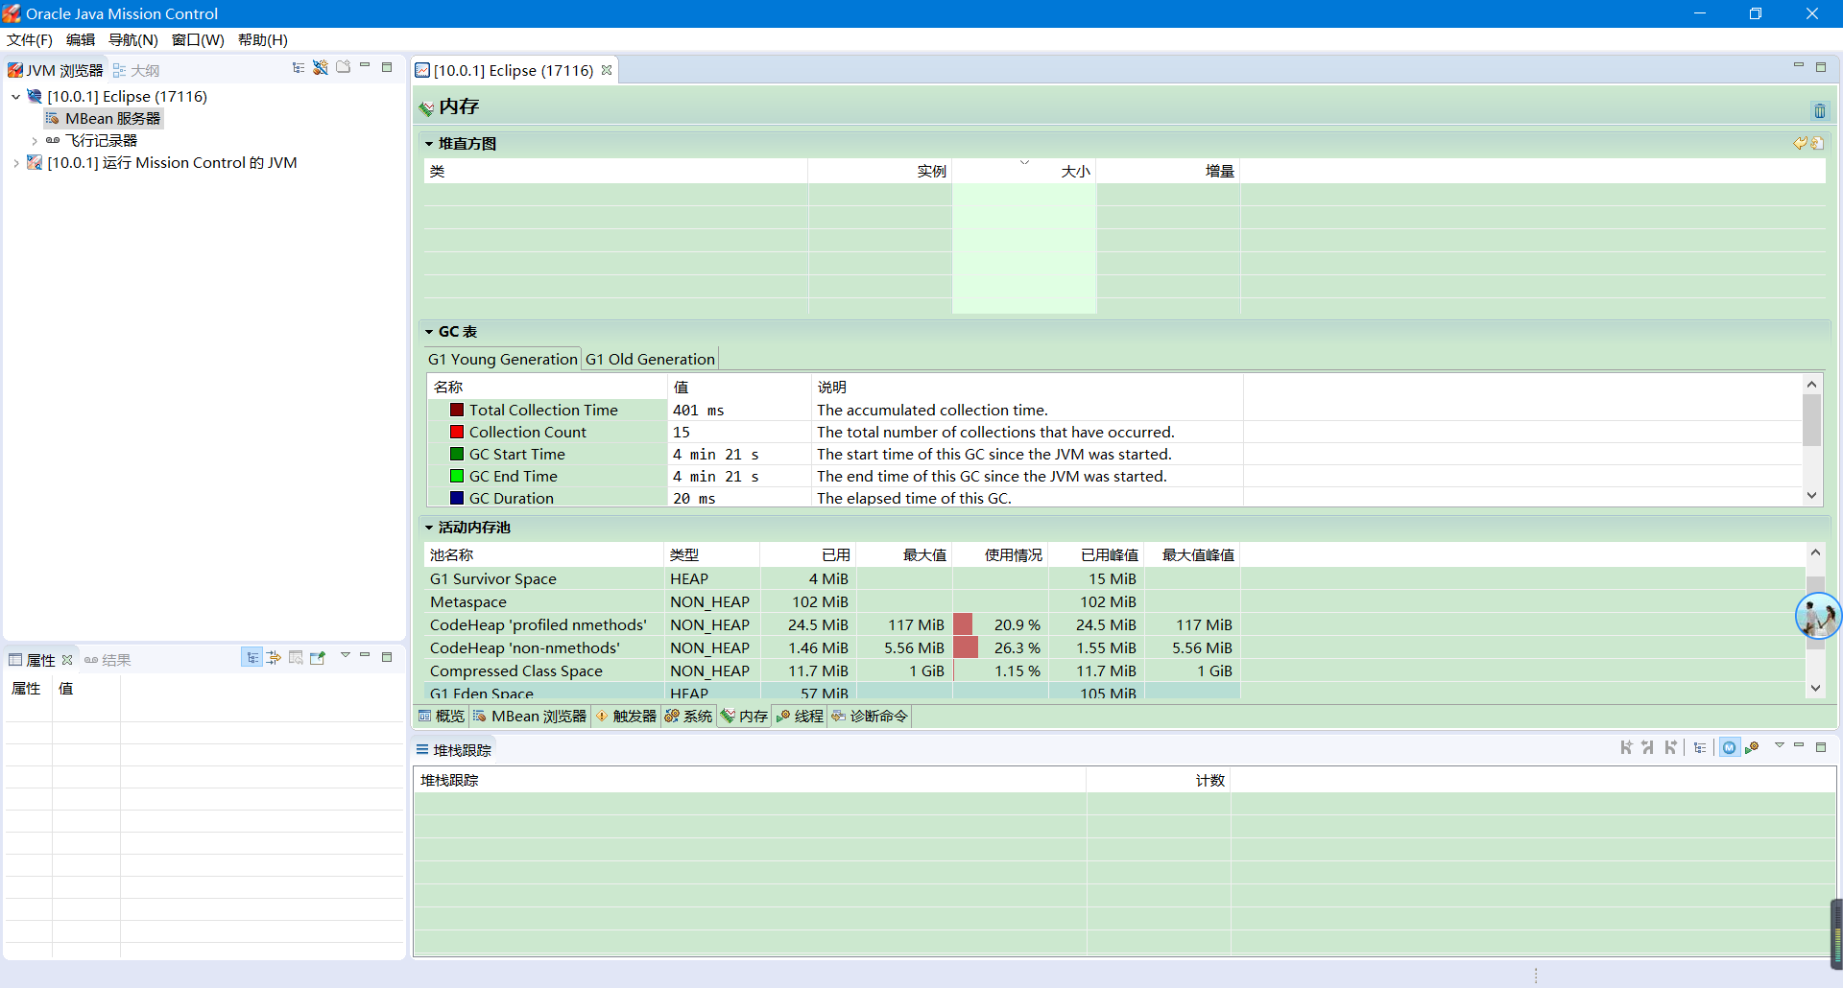Minimize the JVM browser panel

point(365,66)
